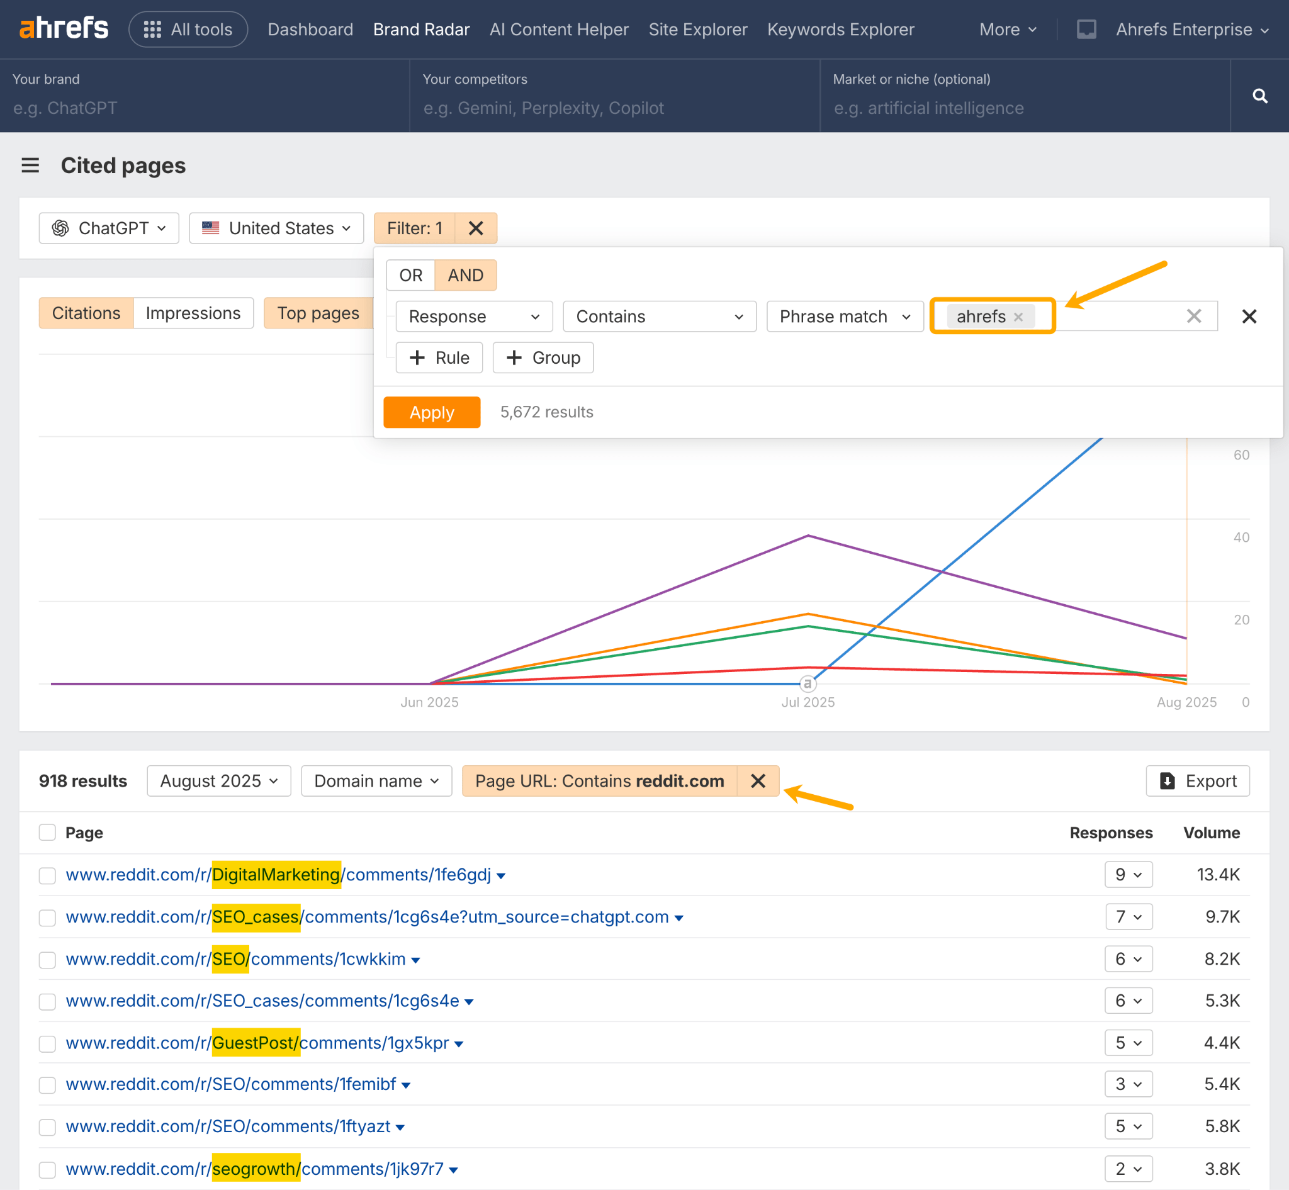Click the Your brand input field
The height and width of the screenshot is (1190, 1289).
(193, 108)
